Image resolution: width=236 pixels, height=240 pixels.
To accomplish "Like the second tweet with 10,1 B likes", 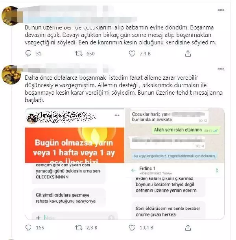I will 132,227.
